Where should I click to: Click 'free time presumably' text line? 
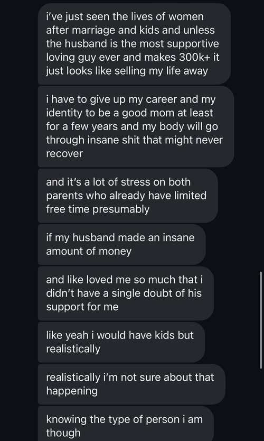[x=98, y=209]
